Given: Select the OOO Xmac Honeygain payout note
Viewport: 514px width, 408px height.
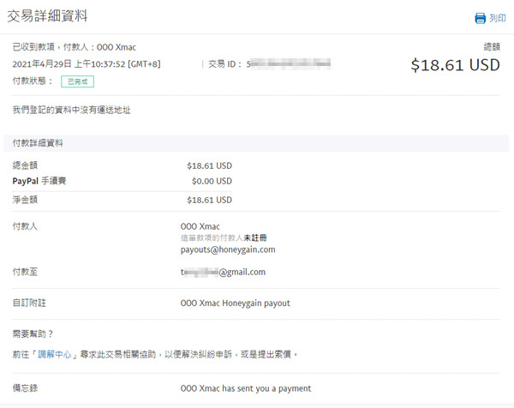Looking at the screenshot, I should (236, 303).
